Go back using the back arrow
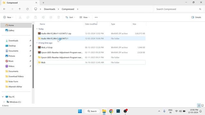Viewport: 205px width, 115px height. [x=4, y=9]
